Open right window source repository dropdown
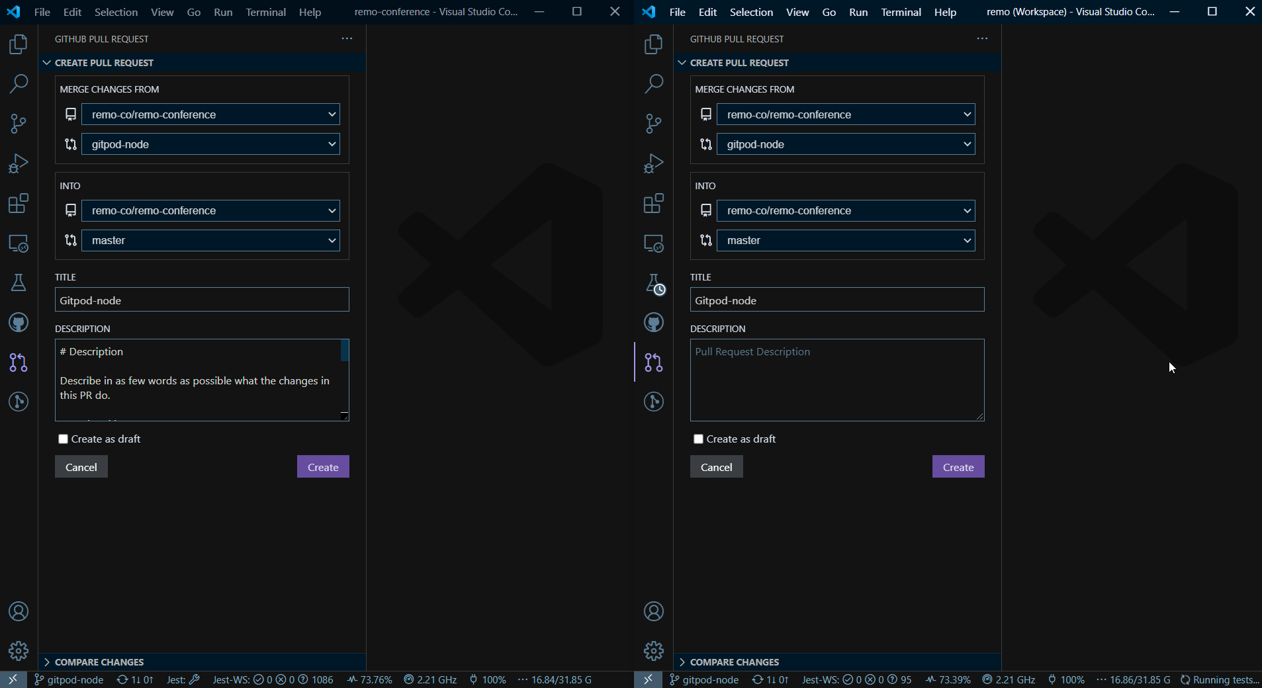The width and height of the screenshot is (1262, 688). pyautogui.click(x=846, y=114)
